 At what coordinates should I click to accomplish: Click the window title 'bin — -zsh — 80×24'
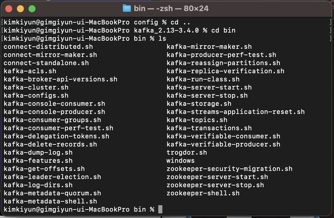point(171,8)
